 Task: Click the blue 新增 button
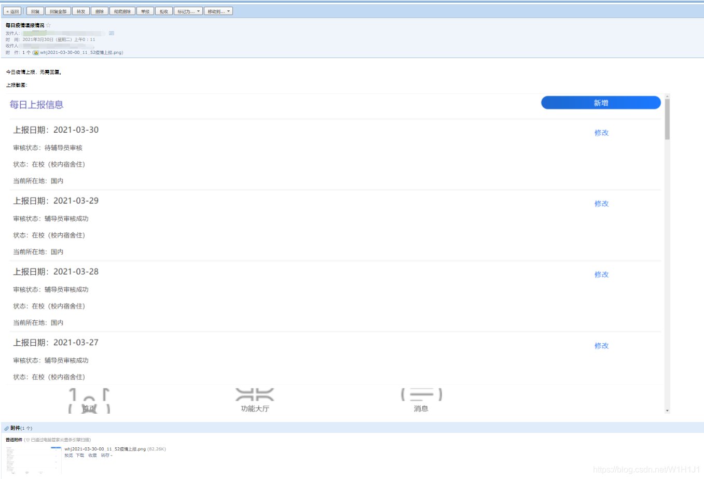tap(601, 103)
